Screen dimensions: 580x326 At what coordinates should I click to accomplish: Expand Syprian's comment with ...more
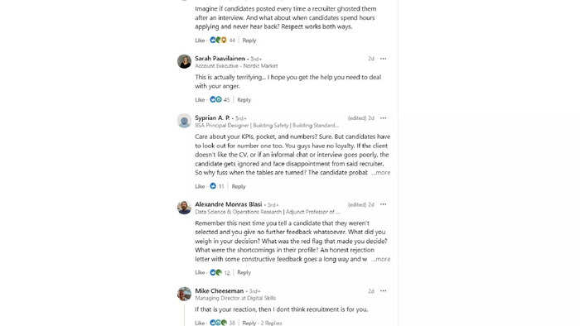(x=381, y=173)
